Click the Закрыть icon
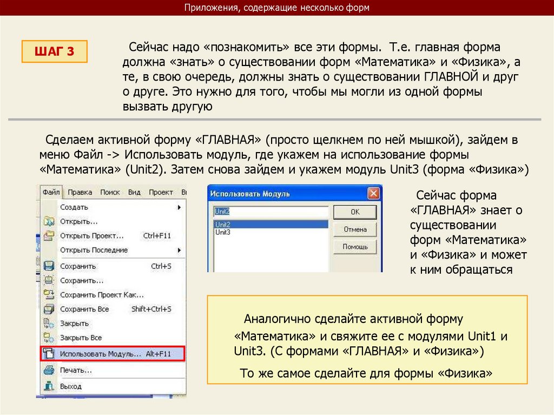The image size is (554, 415). pos(49,323)
